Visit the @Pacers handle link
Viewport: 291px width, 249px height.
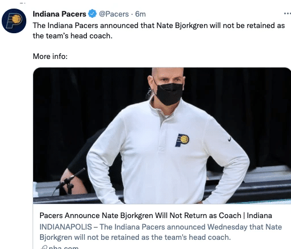[x=114, y=14]
